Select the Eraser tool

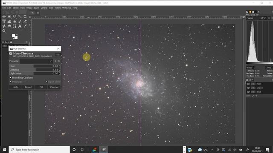click(x=25, y=21)
